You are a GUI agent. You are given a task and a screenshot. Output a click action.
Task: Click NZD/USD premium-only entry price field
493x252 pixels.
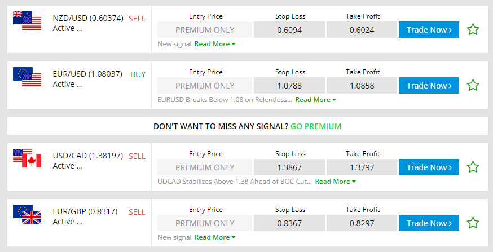click(x=205, y=30)
